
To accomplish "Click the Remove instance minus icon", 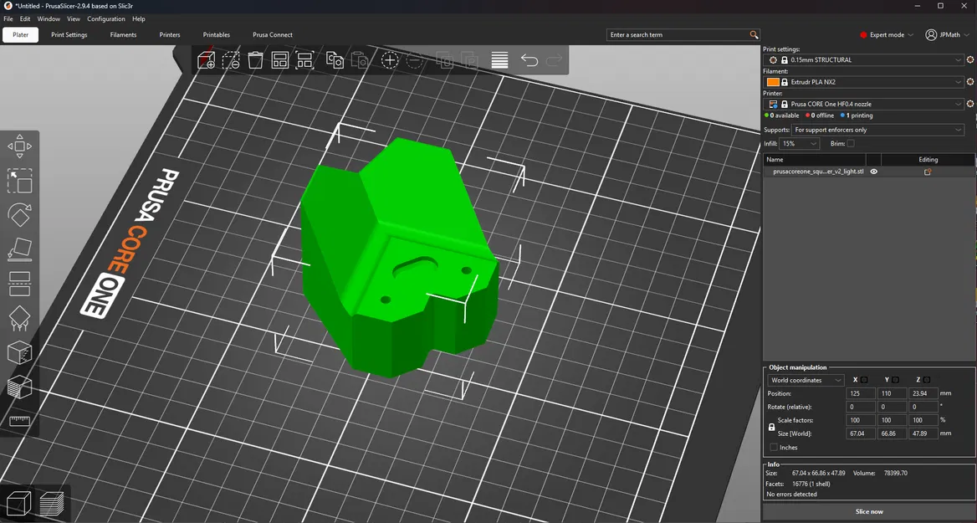I will 415,60.
